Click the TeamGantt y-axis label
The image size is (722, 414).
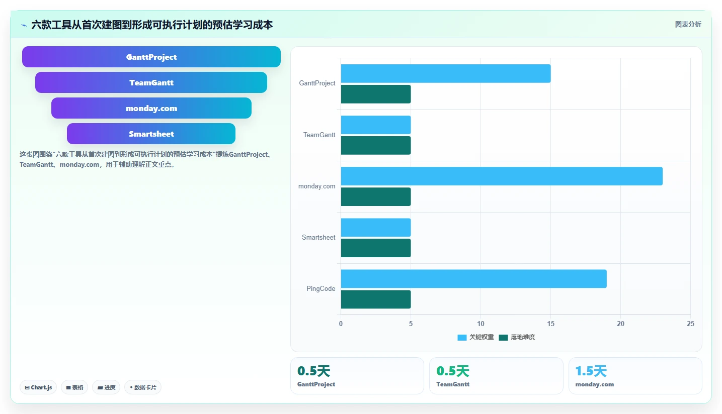(x=319, y=135)
